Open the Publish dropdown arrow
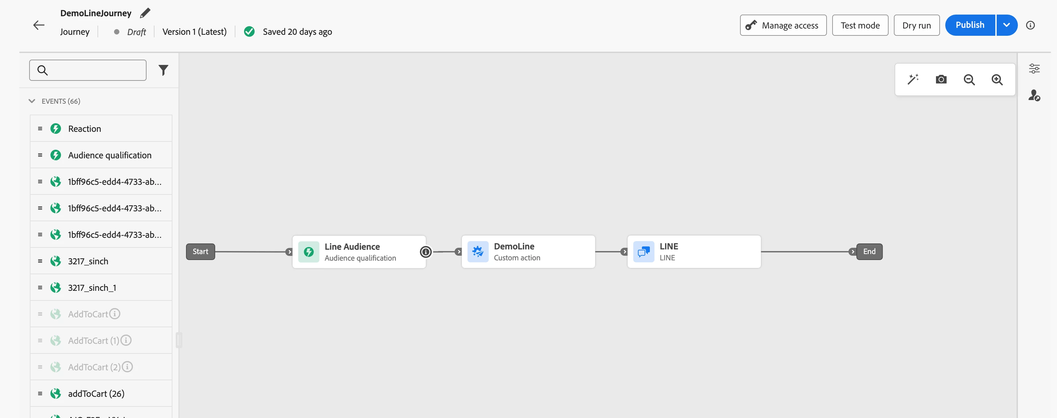 click(x=1007, y=25)
